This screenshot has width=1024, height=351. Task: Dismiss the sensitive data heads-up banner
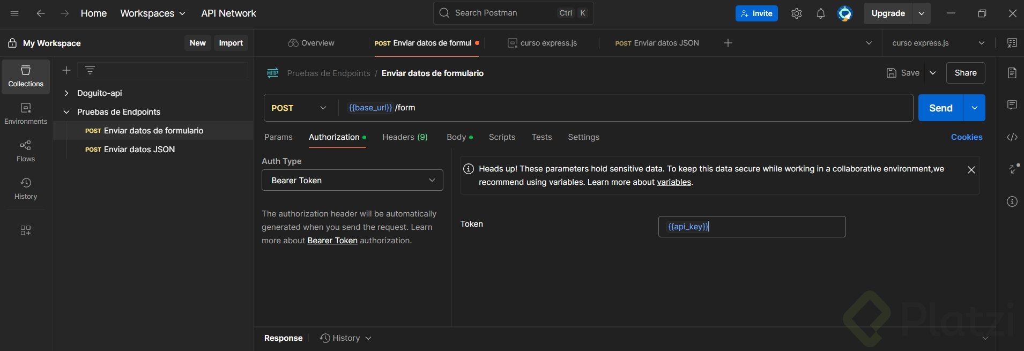coord(971,170)
